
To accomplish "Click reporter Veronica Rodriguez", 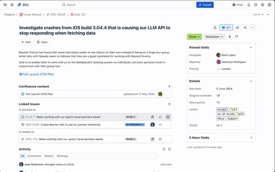I will 231,62.
